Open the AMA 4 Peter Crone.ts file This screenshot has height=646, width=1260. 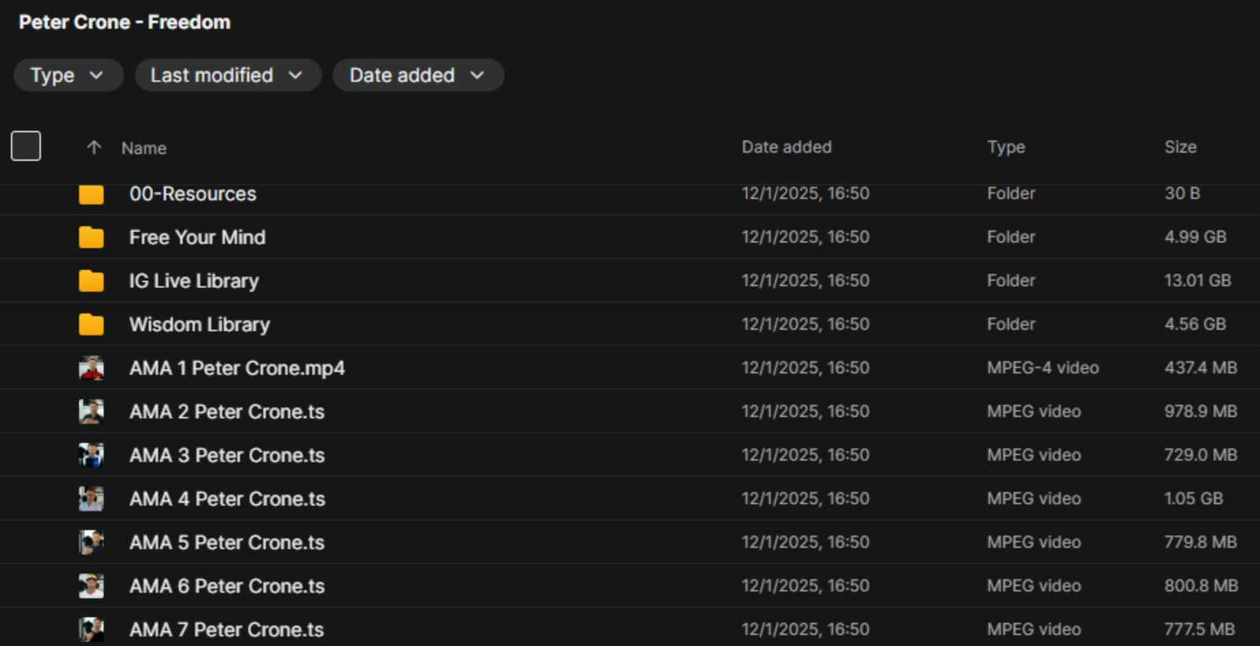(x=227, y=499)
